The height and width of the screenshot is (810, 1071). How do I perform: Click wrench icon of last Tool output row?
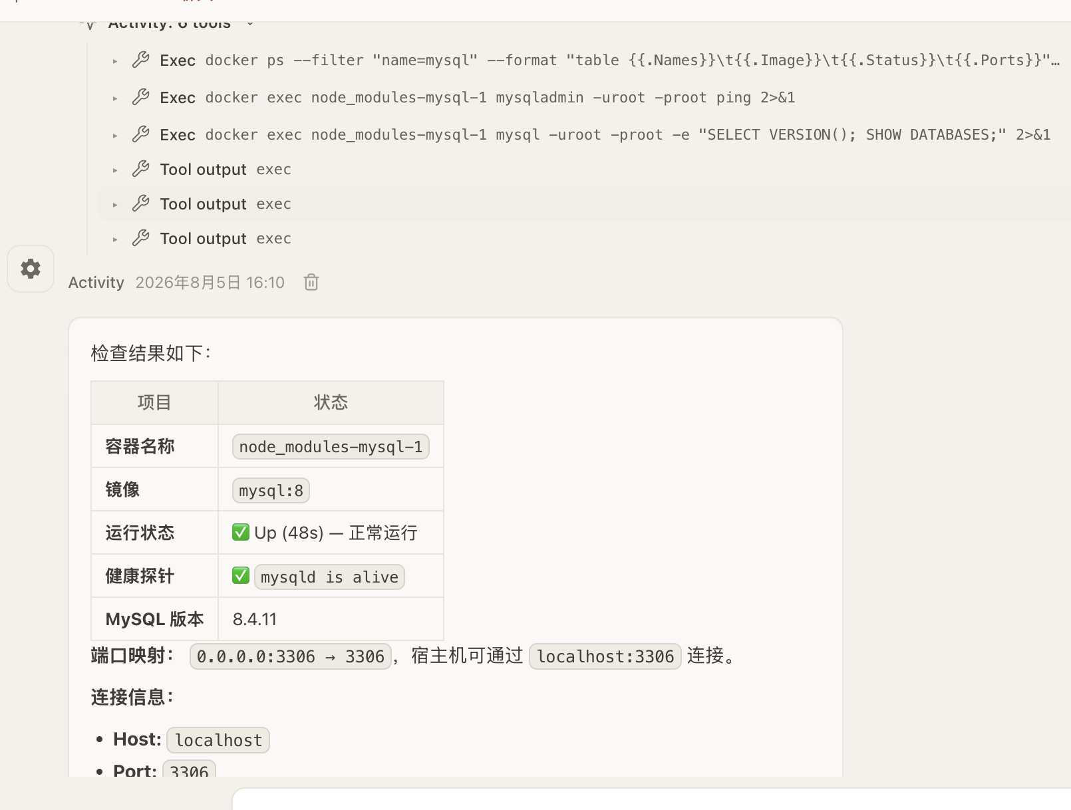140,238
